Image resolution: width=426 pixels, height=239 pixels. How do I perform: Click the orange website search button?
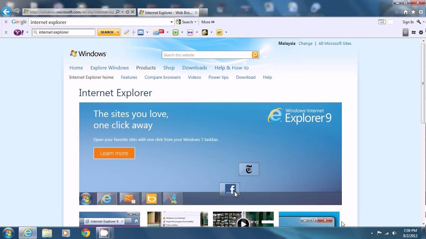point(255,55)
